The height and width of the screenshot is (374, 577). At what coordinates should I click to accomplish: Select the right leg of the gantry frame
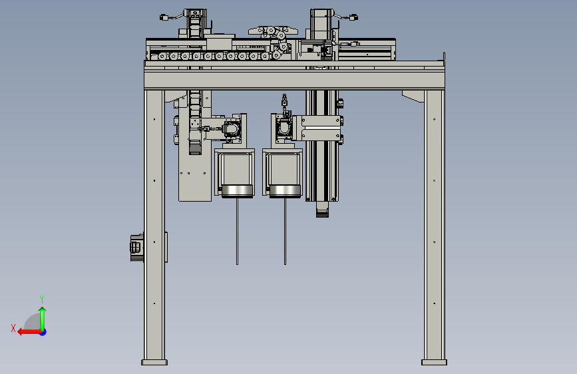pos(434,224)
